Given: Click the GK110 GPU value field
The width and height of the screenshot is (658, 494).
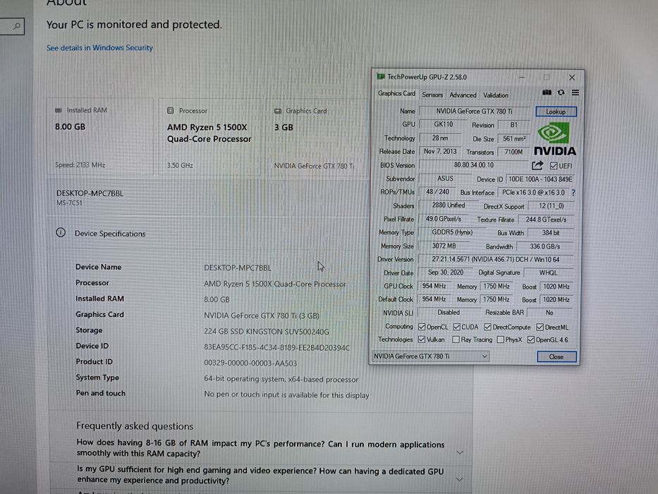Looking at the screenshot, I should point(444,124).
